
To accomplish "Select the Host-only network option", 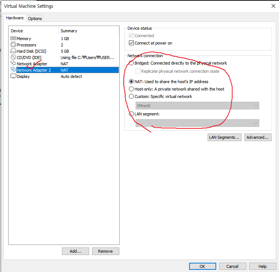I will tap(131, 89).
